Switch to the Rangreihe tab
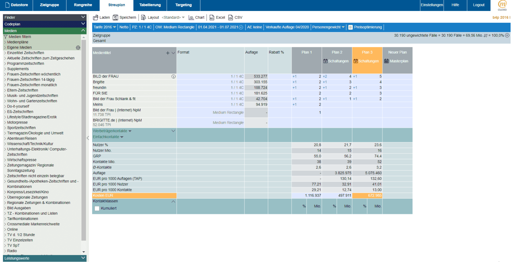Image resolution: width=513 pixels, height=262 pixels. [83, 5]
